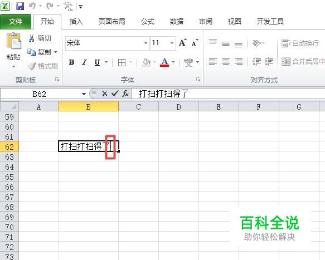
Task: Switch to the 插入 tab
Action: point(76,21)
